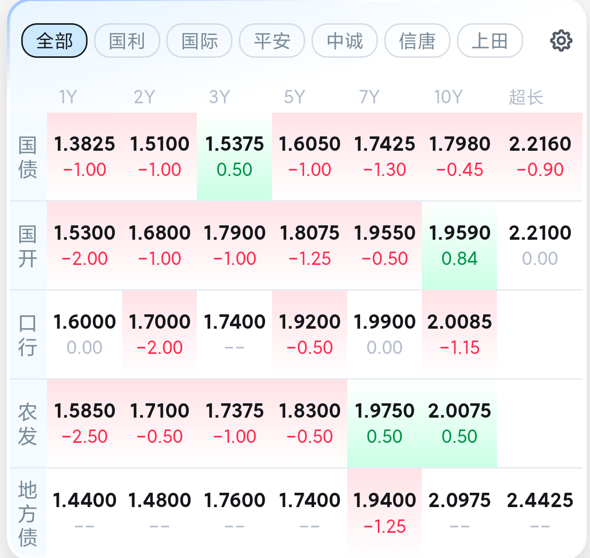
Task: Click the 口行 2Y cell 1.7000
Action: (160, 334)
